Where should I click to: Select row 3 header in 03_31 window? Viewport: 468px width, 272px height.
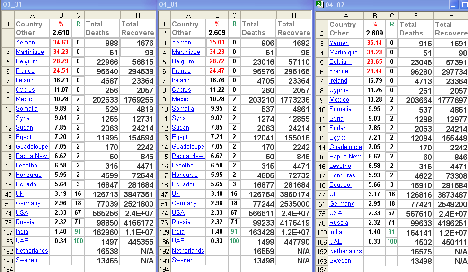[8, 43]
